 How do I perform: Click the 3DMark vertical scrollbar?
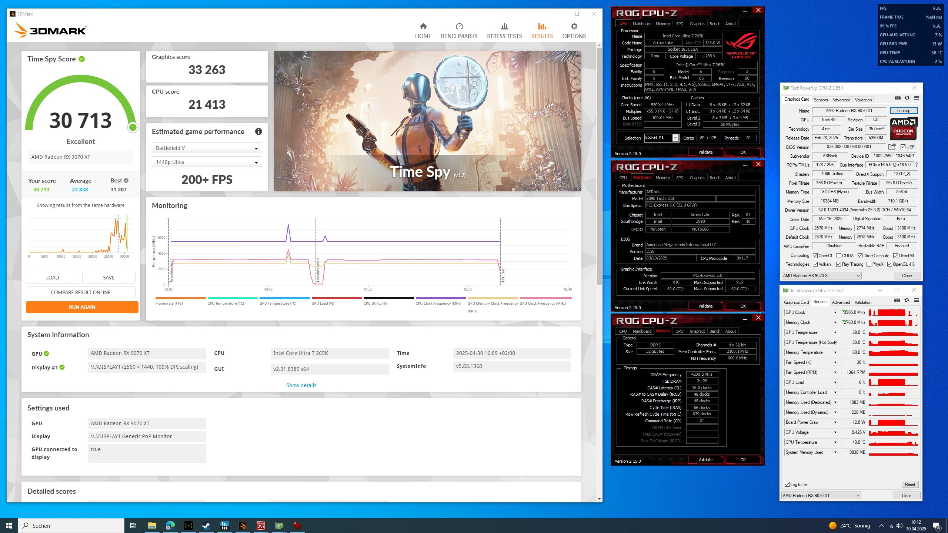pyautogui.click(x=599, y=167)
